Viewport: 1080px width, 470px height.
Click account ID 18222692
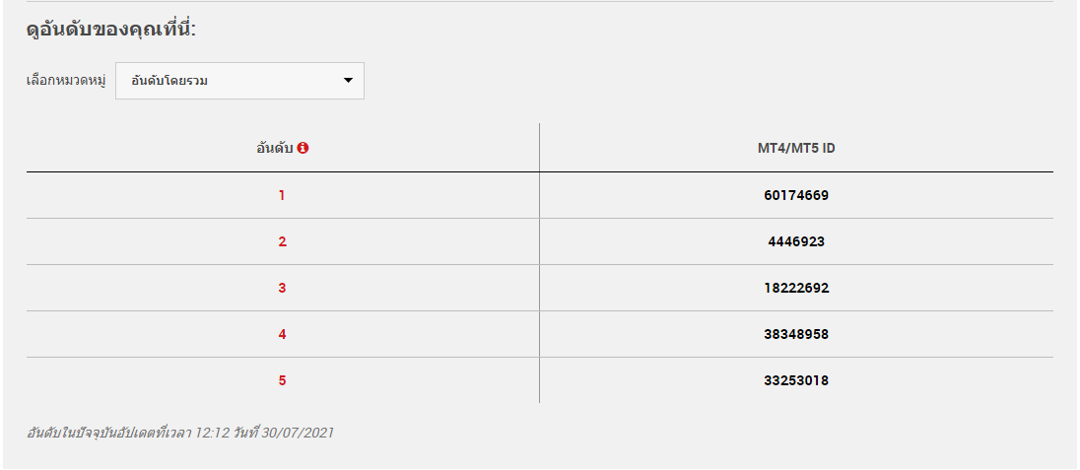pos(796,288)
